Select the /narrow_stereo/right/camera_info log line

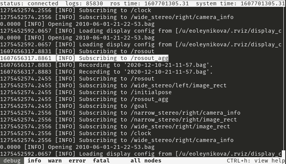(120, 113)
